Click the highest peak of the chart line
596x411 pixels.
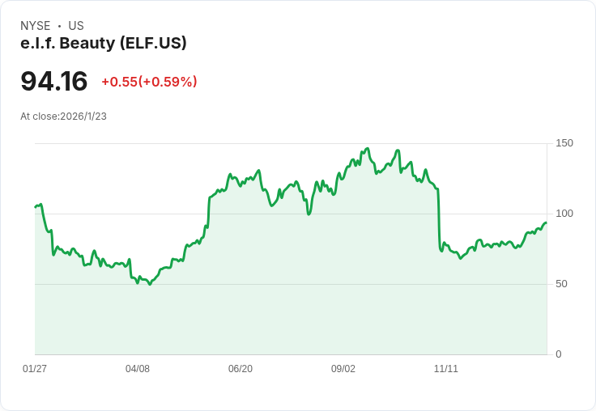(x=368, y=149)
